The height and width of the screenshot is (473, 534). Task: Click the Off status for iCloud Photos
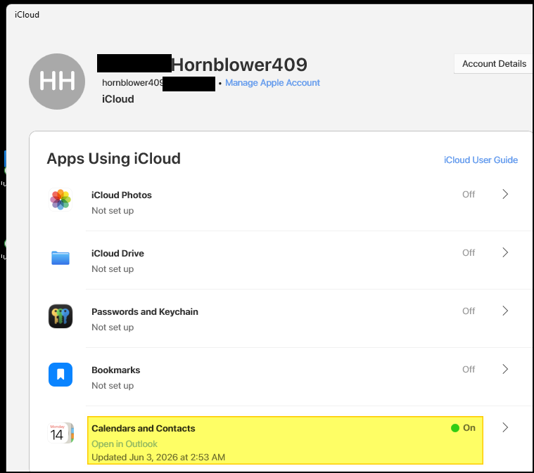point(469,194)
